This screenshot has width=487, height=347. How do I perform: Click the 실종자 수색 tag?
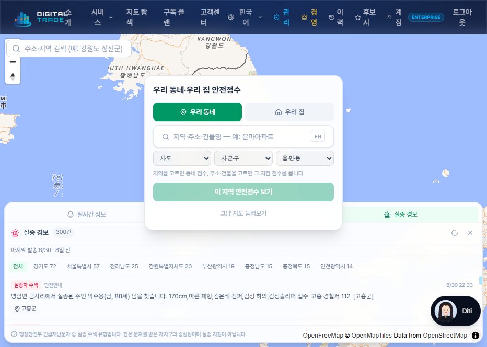(26, 285)
